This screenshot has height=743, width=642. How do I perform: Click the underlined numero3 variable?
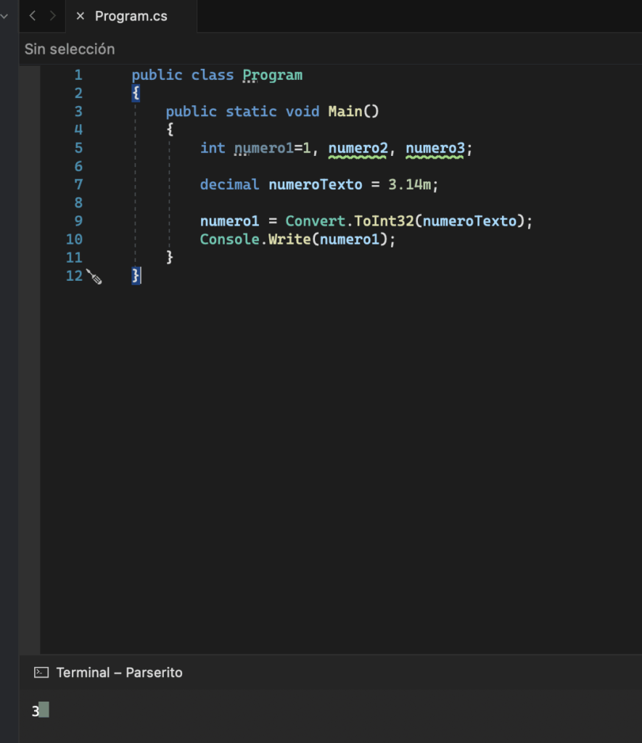[x=435, y=148]
